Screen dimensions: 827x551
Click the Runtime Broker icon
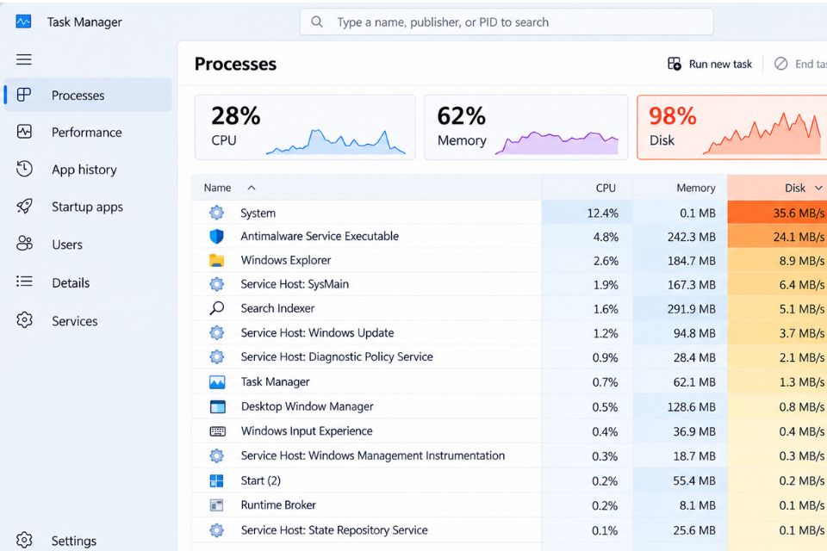[217, 505]
